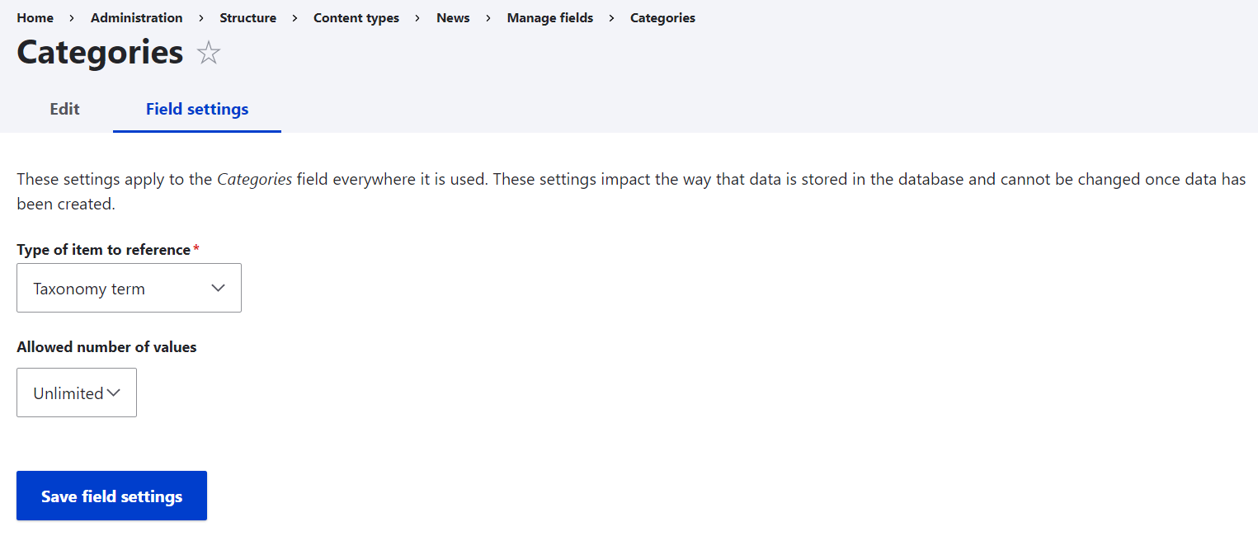Click the chevron arrow next to Unlimited
This screenshot has width=1258, height=536.
click(x=114, y=393)
